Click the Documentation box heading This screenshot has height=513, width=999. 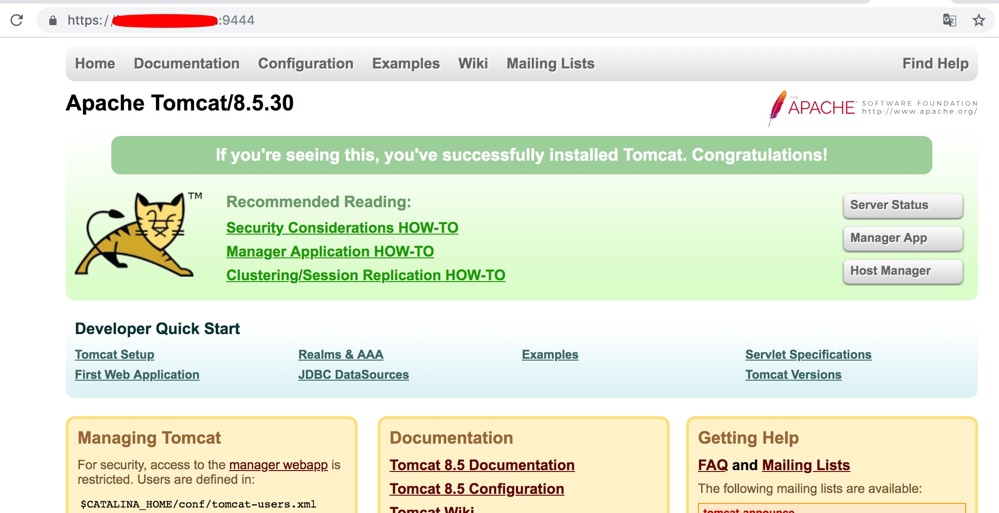(x=451, y=438)
